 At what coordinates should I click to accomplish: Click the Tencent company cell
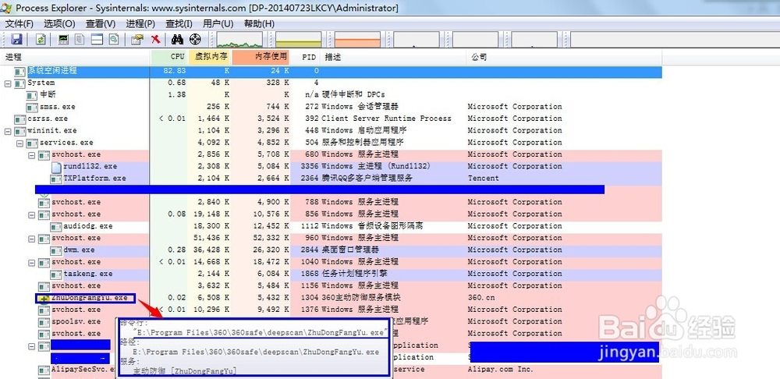click(x=483, y=179)
